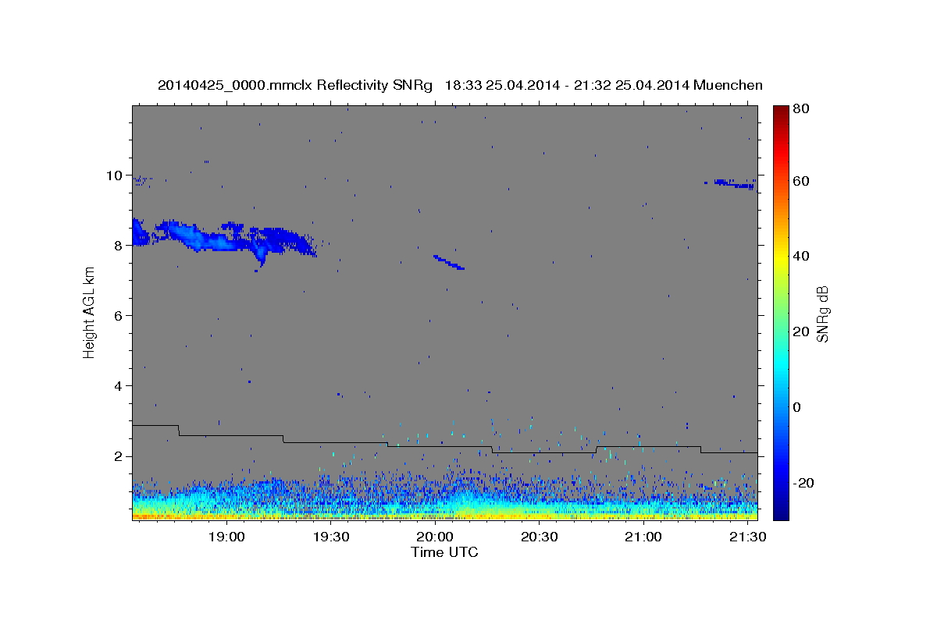Screen dimensions: 937x624
Task: Click the colorbar value 20 above zero
Action: pos(801,331)
